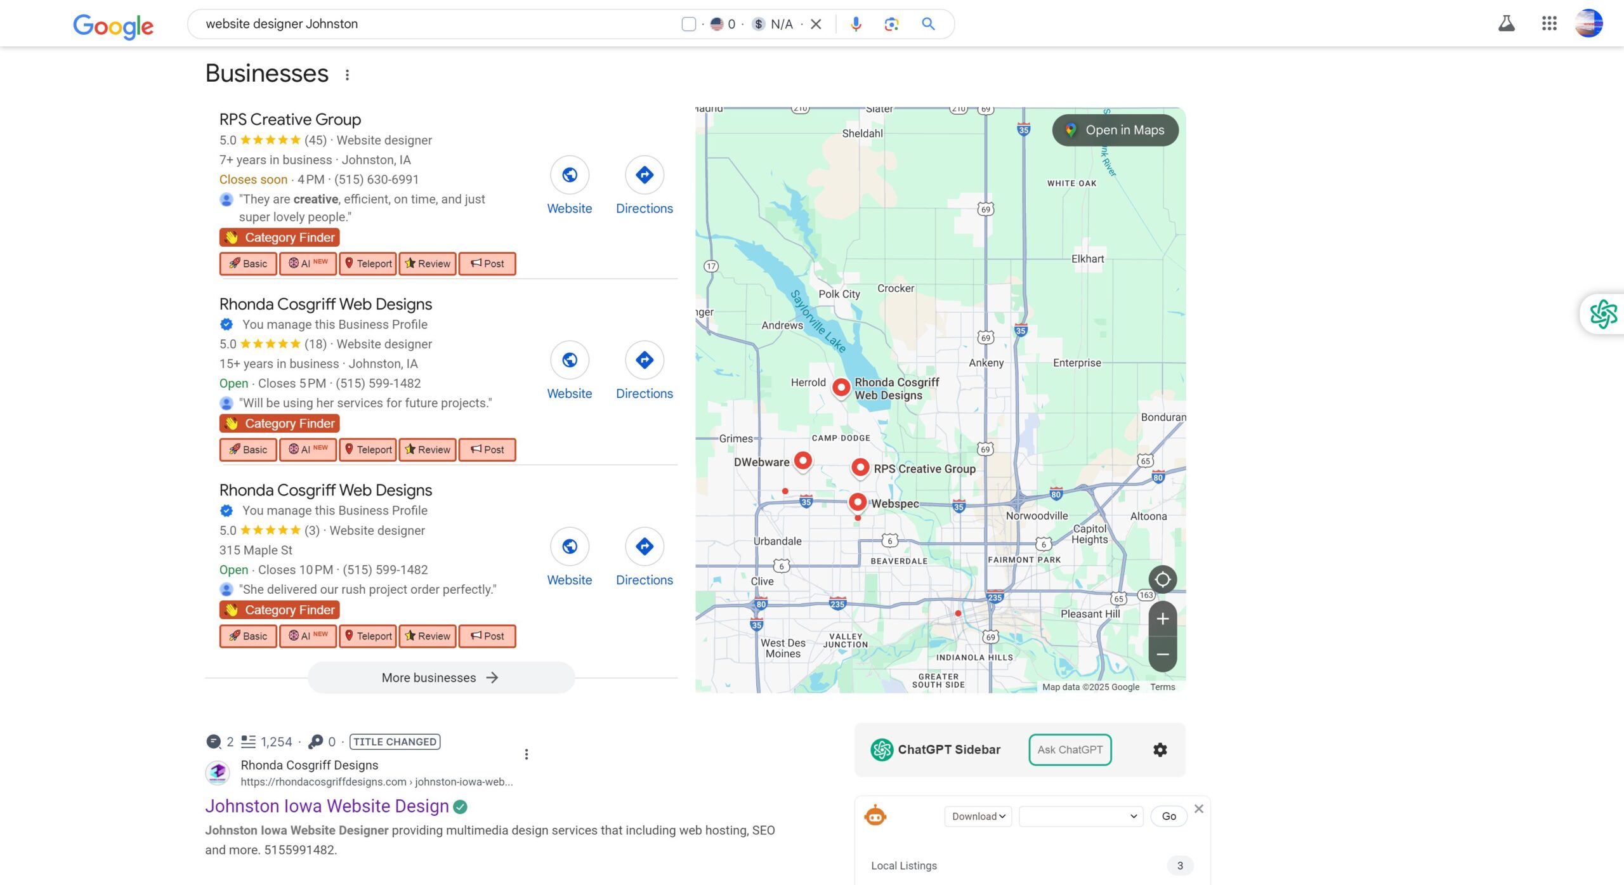Image resolution: width=1624 pixels, height=885 pixels.
Task: Click the "You manage this Business Profile" text above 18 reviews
Action: (334, 324)
